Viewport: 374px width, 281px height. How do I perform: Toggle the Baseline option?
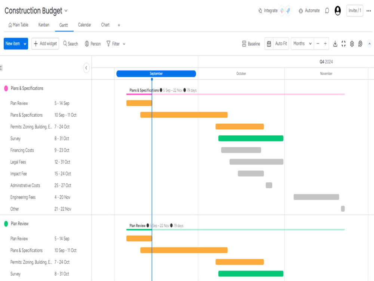(x=251, y=44)
